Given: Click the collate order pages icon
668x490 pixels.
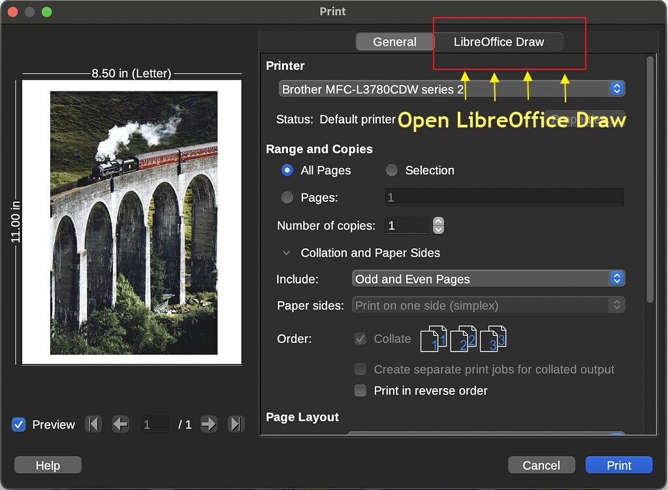Looking at the screenshot, I should 463,339.
